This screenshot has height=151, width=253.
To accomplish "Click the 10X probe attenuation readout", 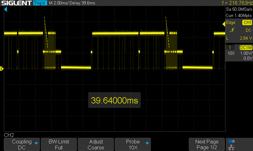I will click(231, 53).
